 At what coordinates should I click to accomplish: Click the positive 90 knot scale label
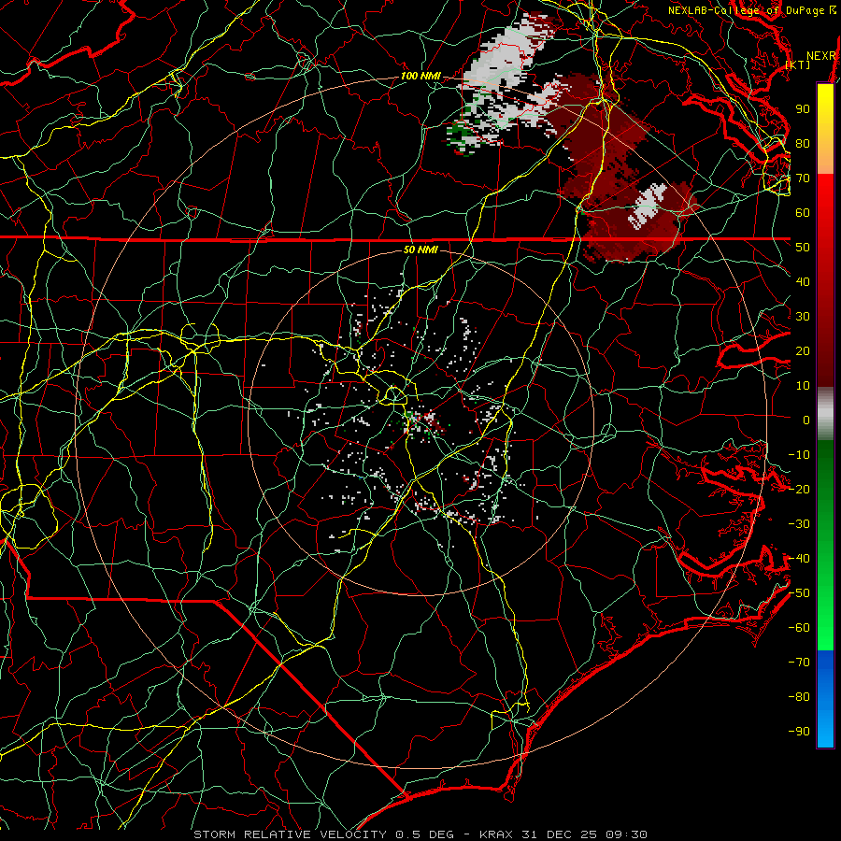(803, 109)
